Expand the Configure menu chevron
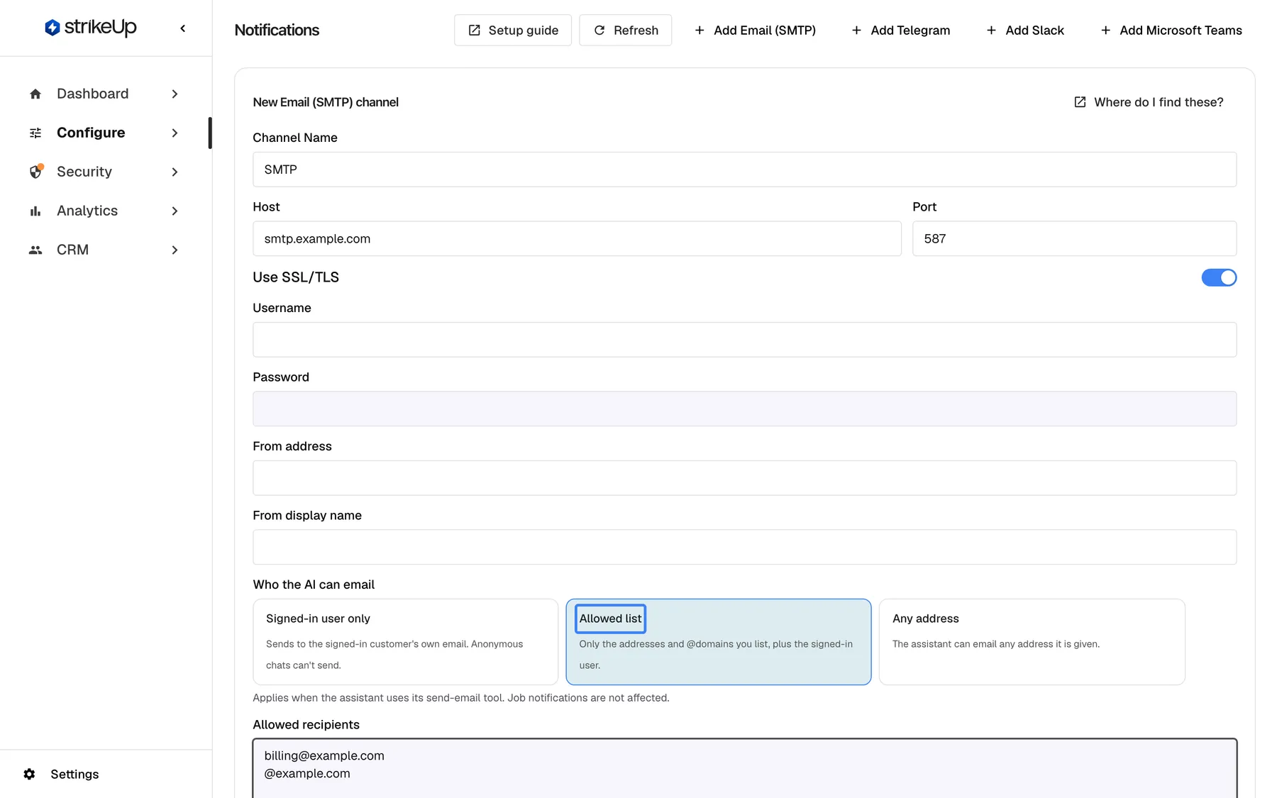 pyautogui.click(x=175, y=133)
